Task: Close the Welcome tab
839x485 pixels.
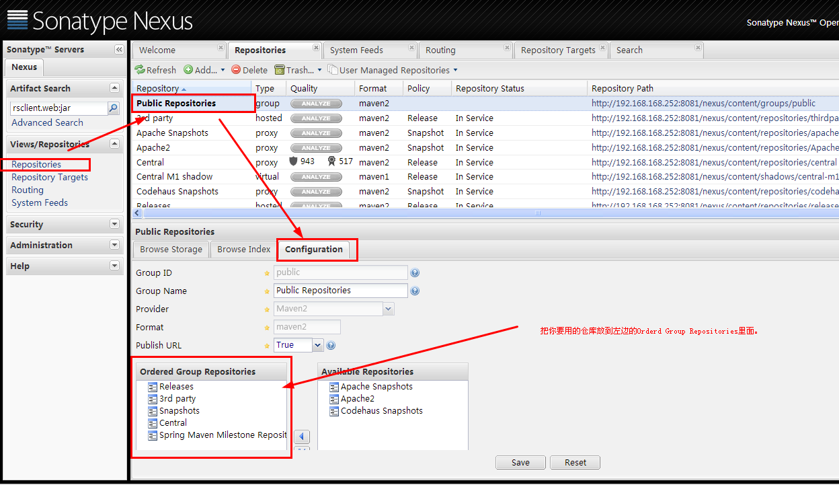Action: point(221,47)
